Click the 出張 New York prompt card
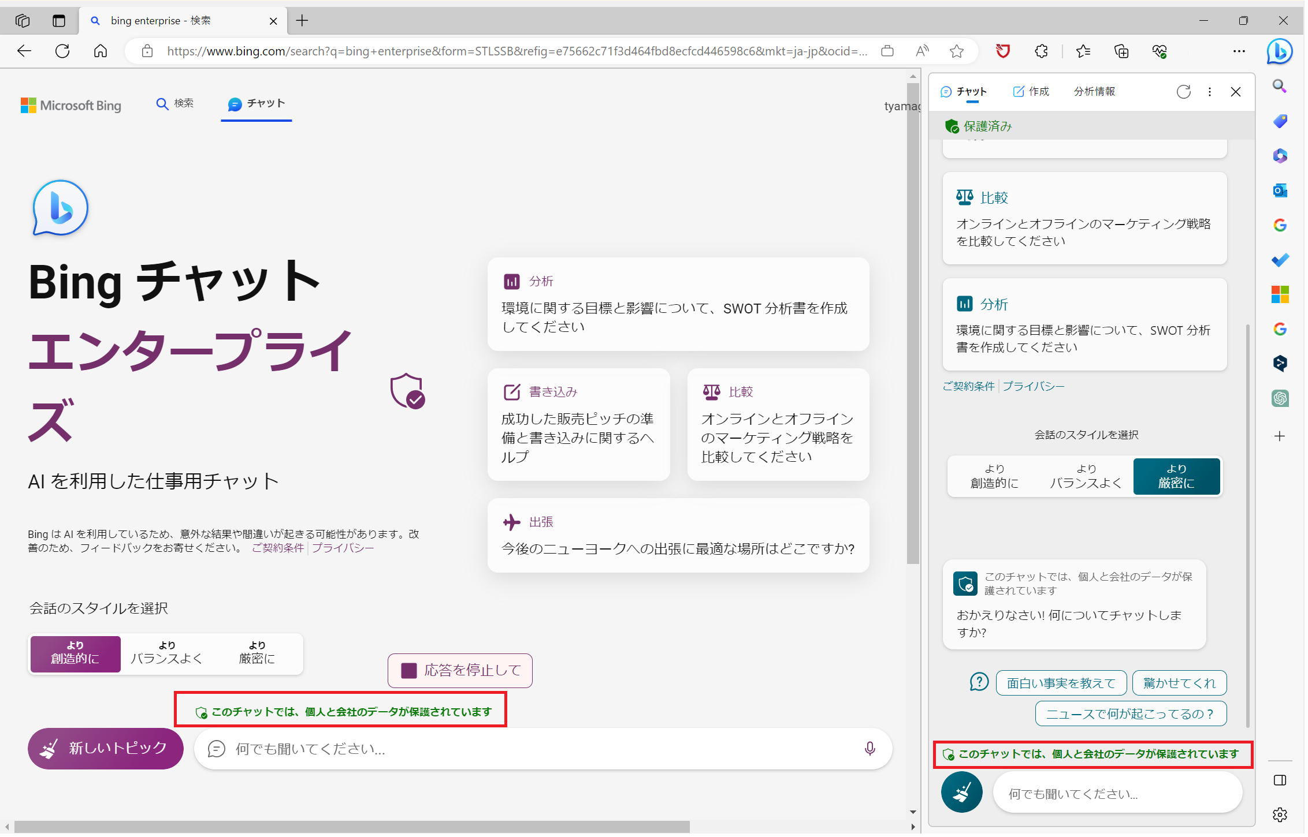Image resolution: width=1308 pixels, height=837 pixels. coord(678,536)
